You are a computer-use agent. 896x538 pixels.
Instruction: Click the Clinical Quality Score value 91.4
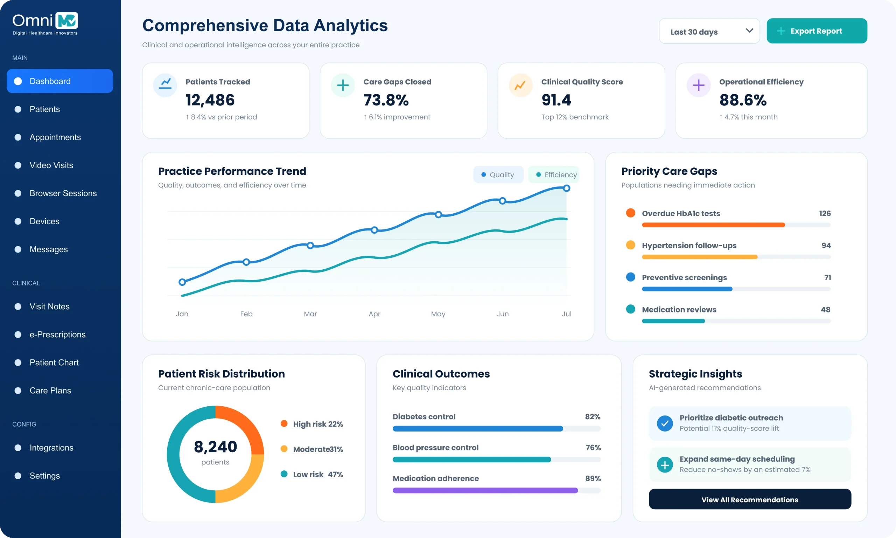[556, 100]
